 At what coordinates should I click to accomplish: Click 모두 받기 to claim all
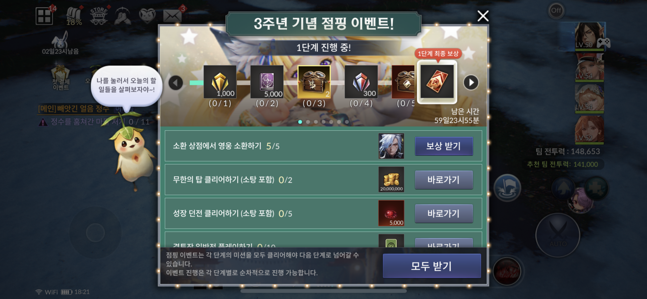[432, 266]
